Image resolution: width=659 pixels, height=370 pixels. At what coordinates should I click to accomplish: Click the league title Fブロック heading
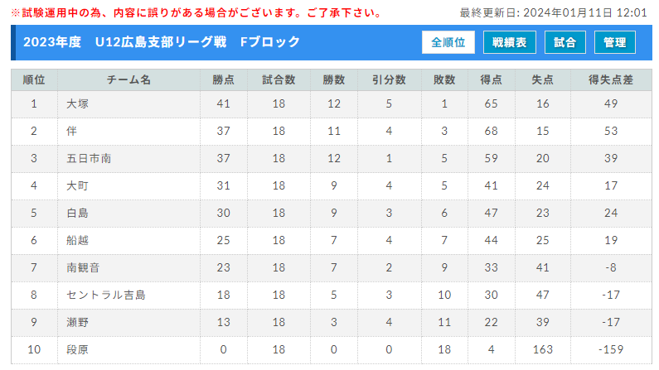[x=162, y=42]
